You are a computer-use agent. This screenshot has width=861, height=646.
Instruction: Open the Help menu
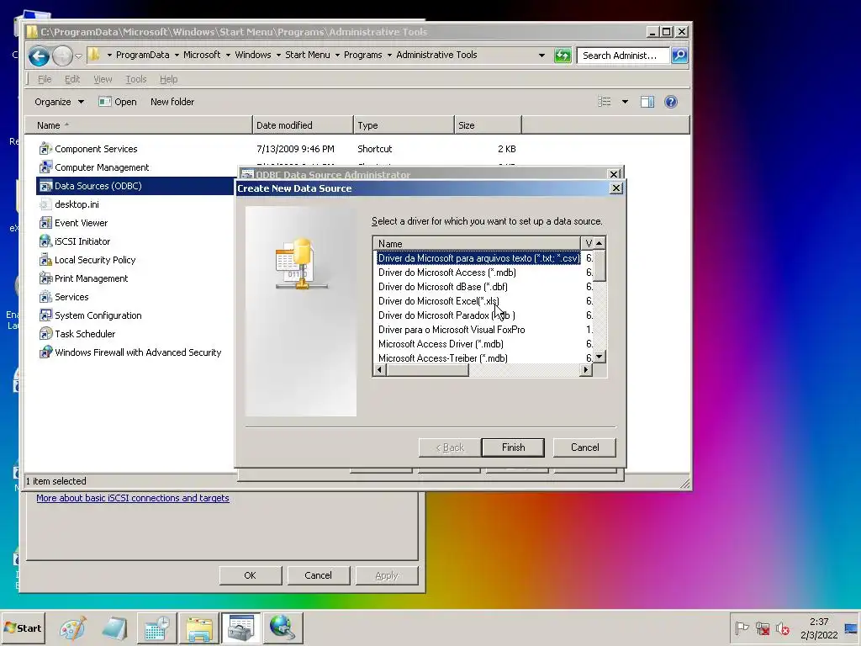point(168,79)
